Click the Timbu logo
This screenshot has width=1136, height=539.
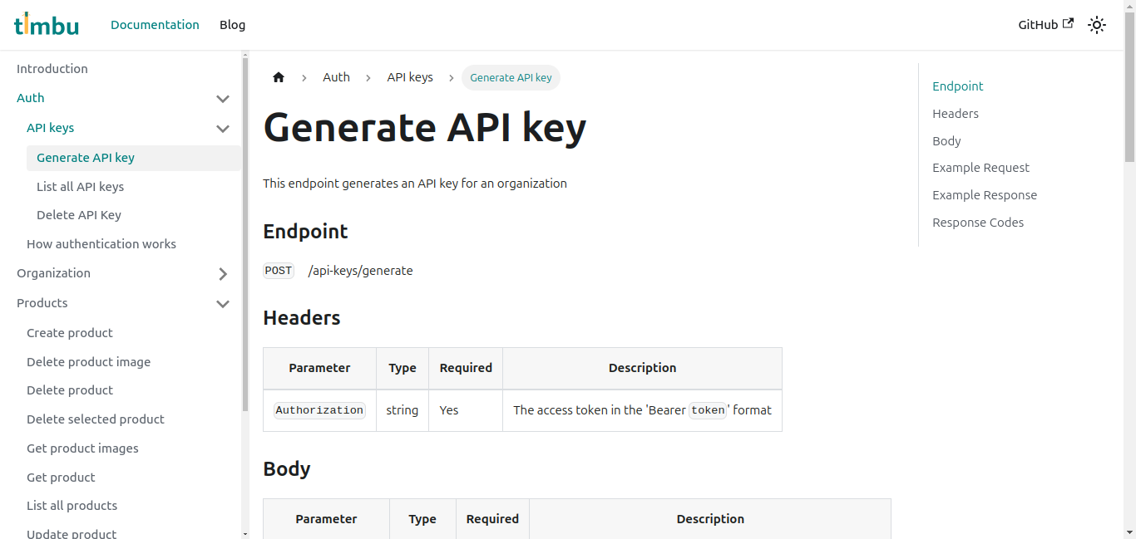[x=47, y=25]
